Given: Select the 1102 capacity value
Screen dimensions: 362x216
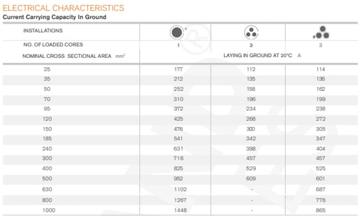Looking at the screenshot, I should coord(179,189).
